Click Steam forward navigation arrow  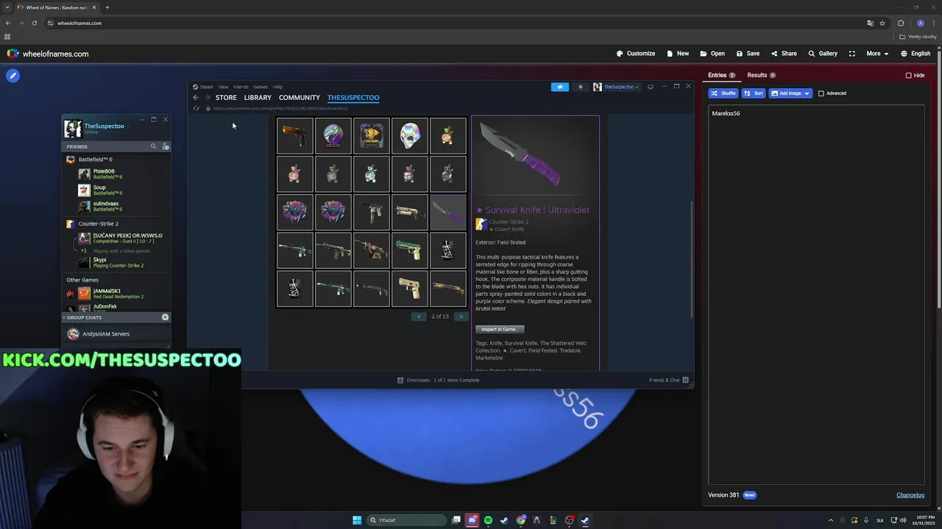[x=207, y=98]
